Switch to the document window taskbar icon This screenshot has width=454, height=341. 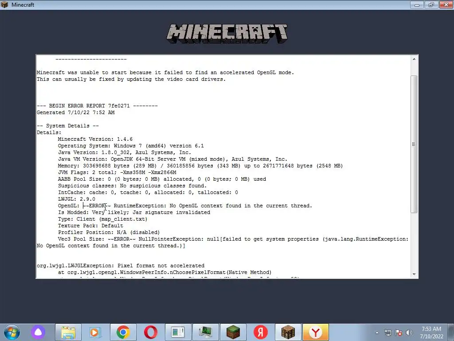(178, 332)
